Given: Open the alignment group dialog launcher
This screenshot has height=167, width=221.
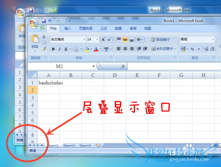Looking at the screenshot, I should click(x=175, y=57).
